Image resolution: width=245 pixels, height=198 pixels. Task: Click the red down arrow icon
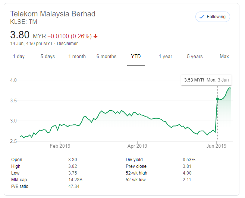tap(96, 36)
